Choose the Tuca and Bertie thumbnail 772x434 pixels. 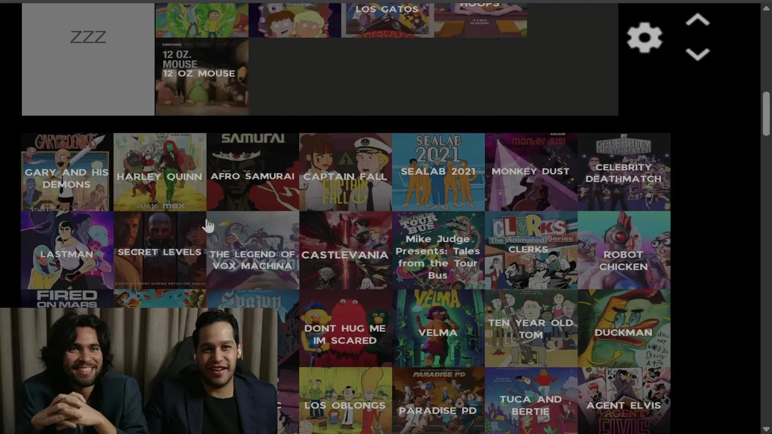tap(531, 401)
